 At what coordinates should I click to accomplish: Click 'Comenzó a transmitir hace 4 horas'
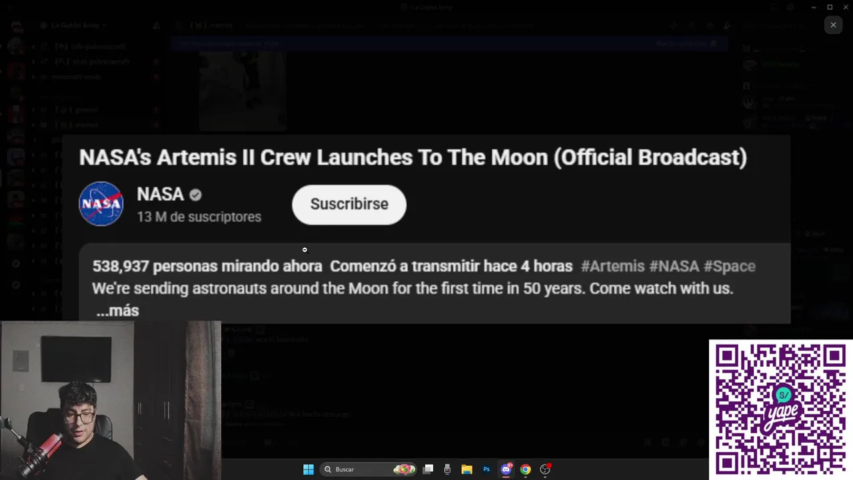tap(451, 266)
